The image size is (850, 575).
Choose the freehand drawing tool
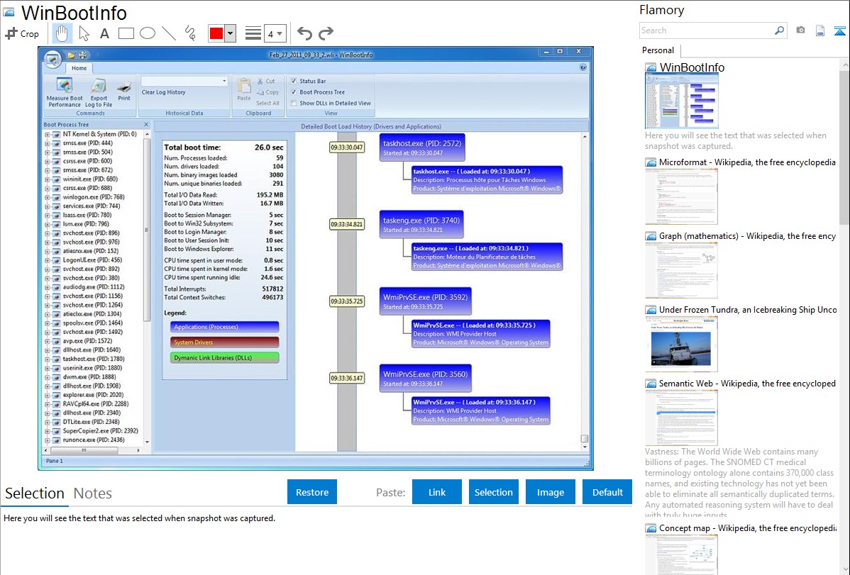click(189, 33)
